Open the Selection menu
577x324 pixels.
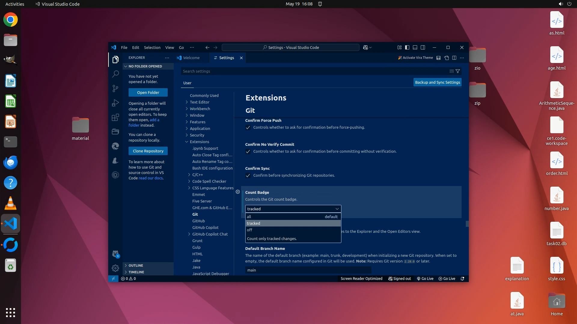[152, 47]
